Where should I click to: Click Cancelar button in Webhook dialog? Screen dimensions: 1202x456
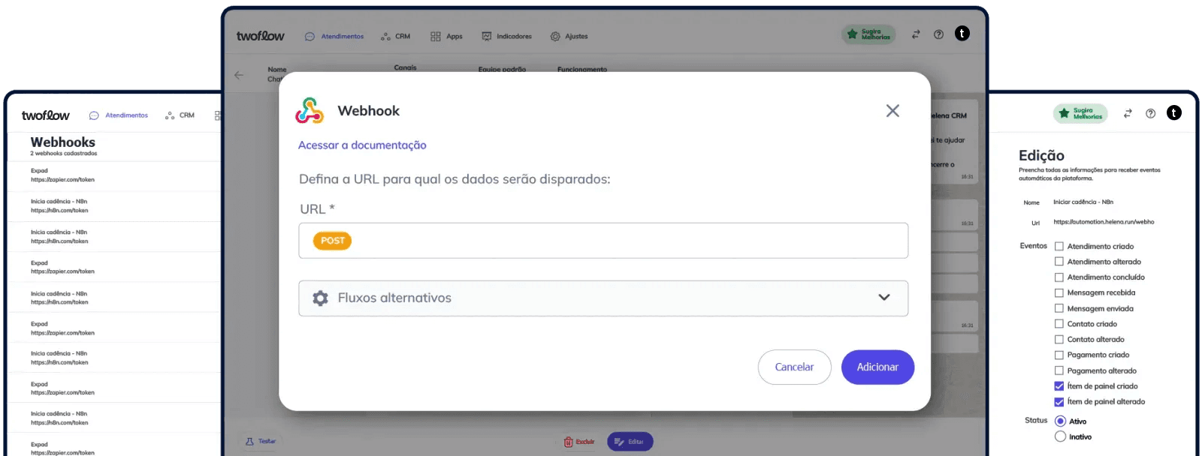[794, 367]
